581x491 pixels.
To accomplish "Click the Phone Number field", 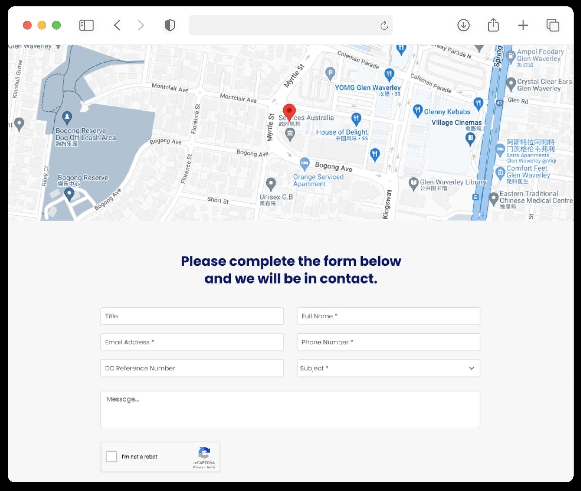I will coord(389,342).
